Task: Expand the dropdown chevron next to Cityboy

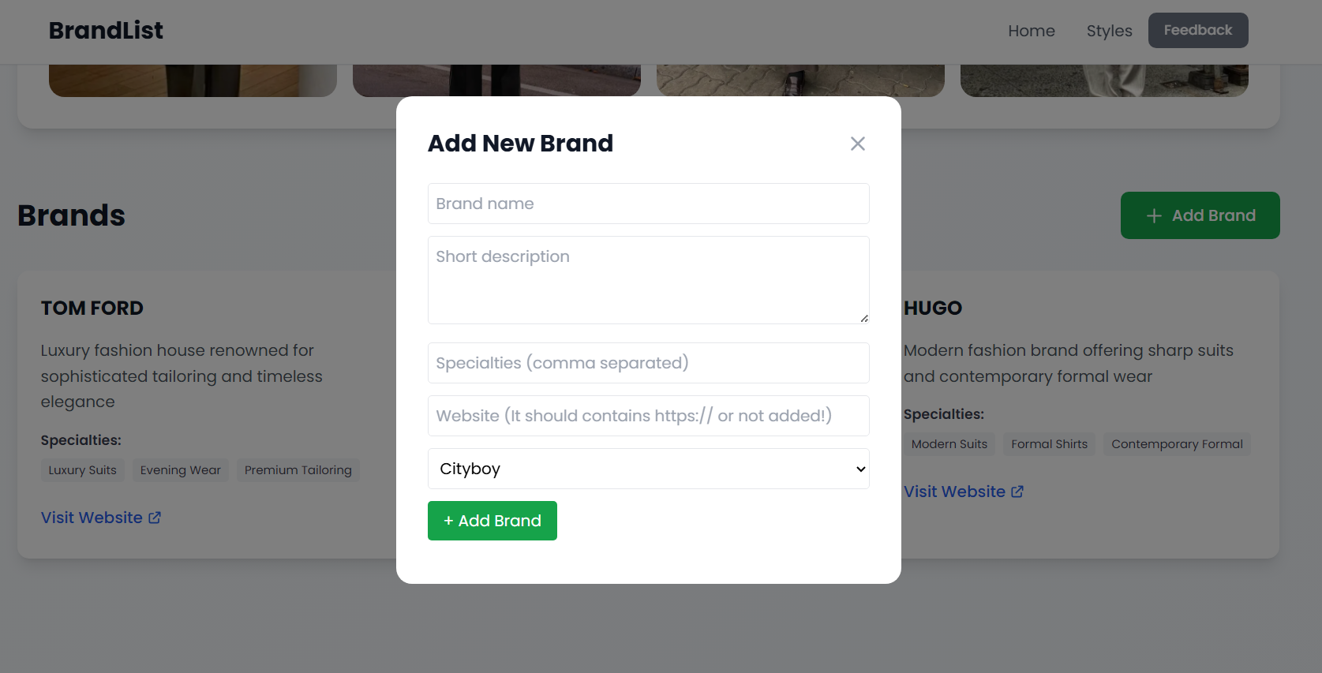Action: [x=859, y=469]
